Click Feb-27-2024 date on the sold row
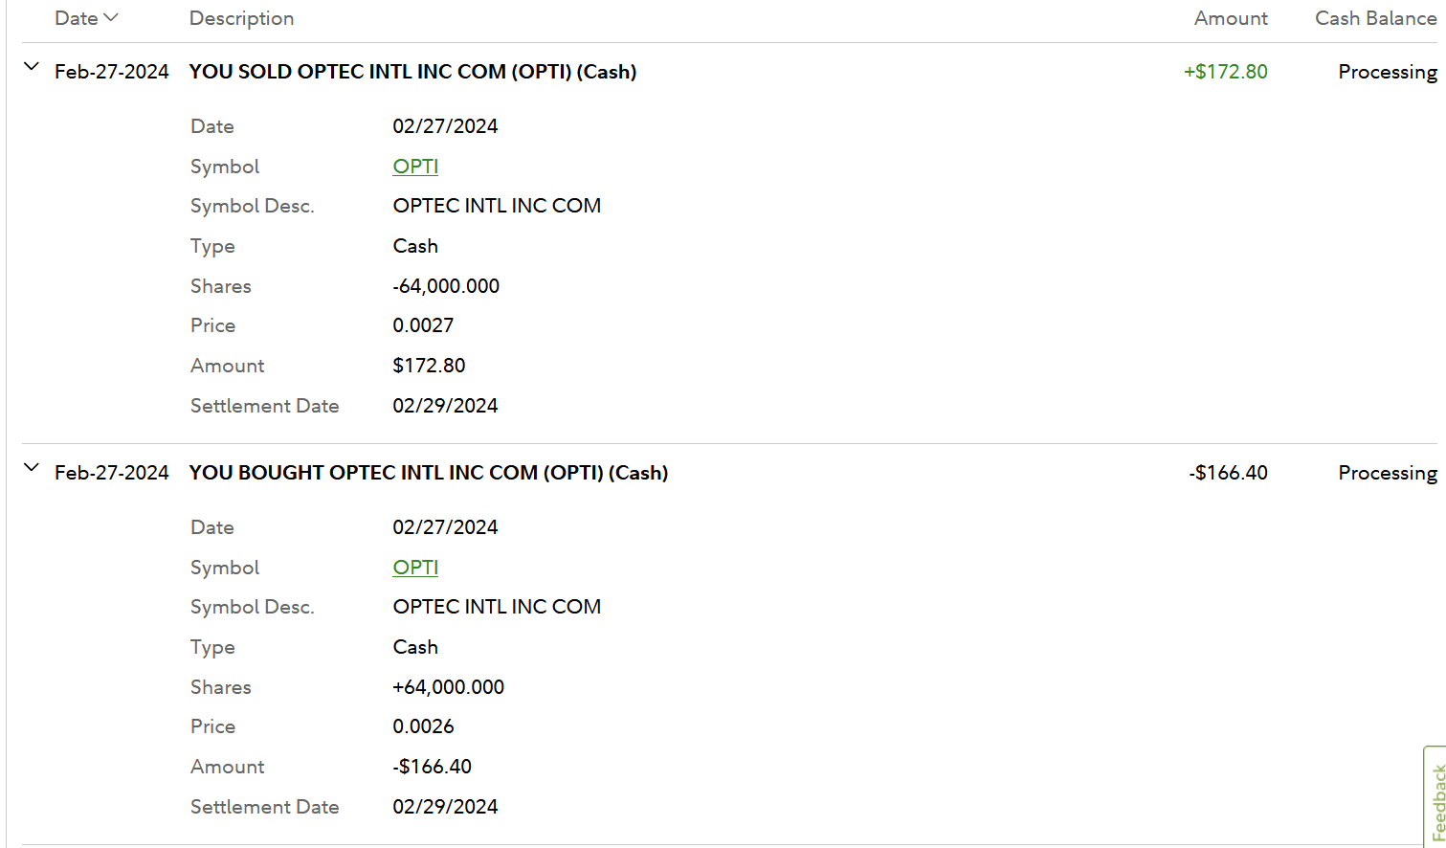The image size is (1446, 848). (x=111, y=72)
